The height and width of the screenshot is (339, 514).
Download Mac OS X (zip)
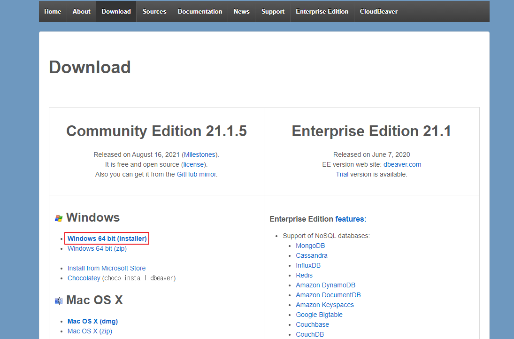coord(90,331)
